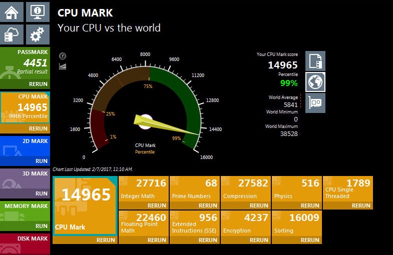Image resolution: width=393 pixels, height=255 pixels.
Task: Select the Physics 516 tile
Action: click(297, 189)
